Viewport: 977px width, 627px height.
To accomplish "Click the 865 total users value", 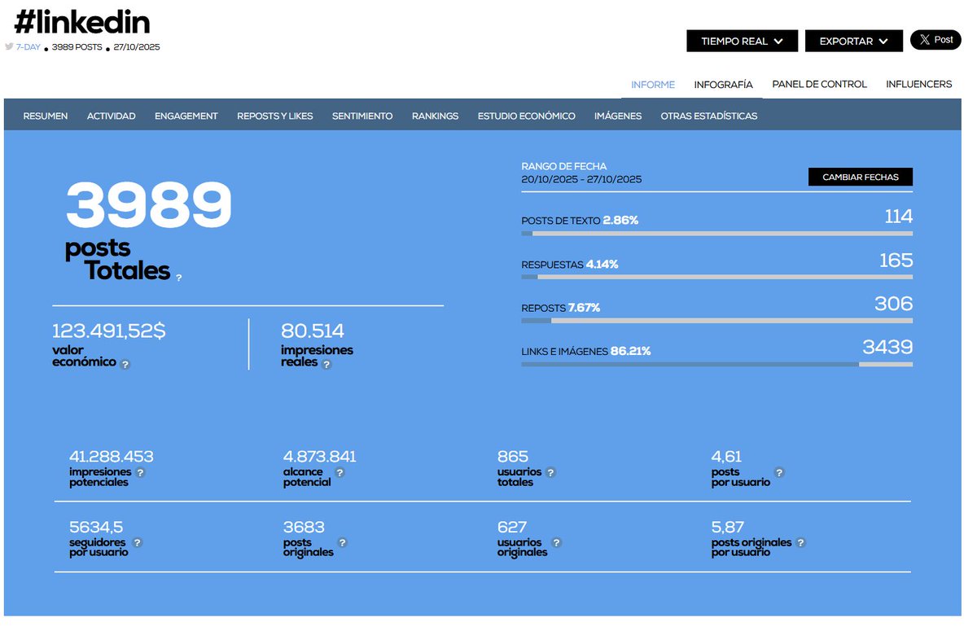I will 513,457.
